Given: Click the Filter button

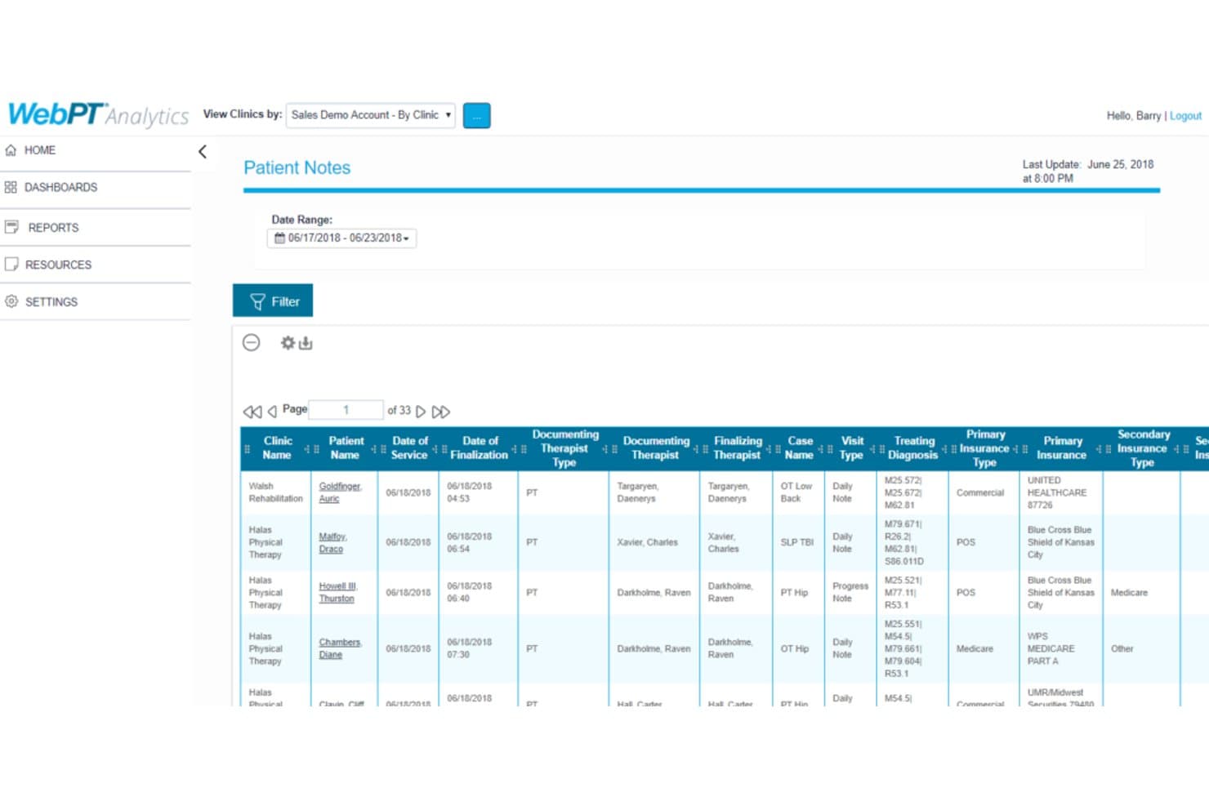Looking at the screenshot, I should [x=273, y=301].
